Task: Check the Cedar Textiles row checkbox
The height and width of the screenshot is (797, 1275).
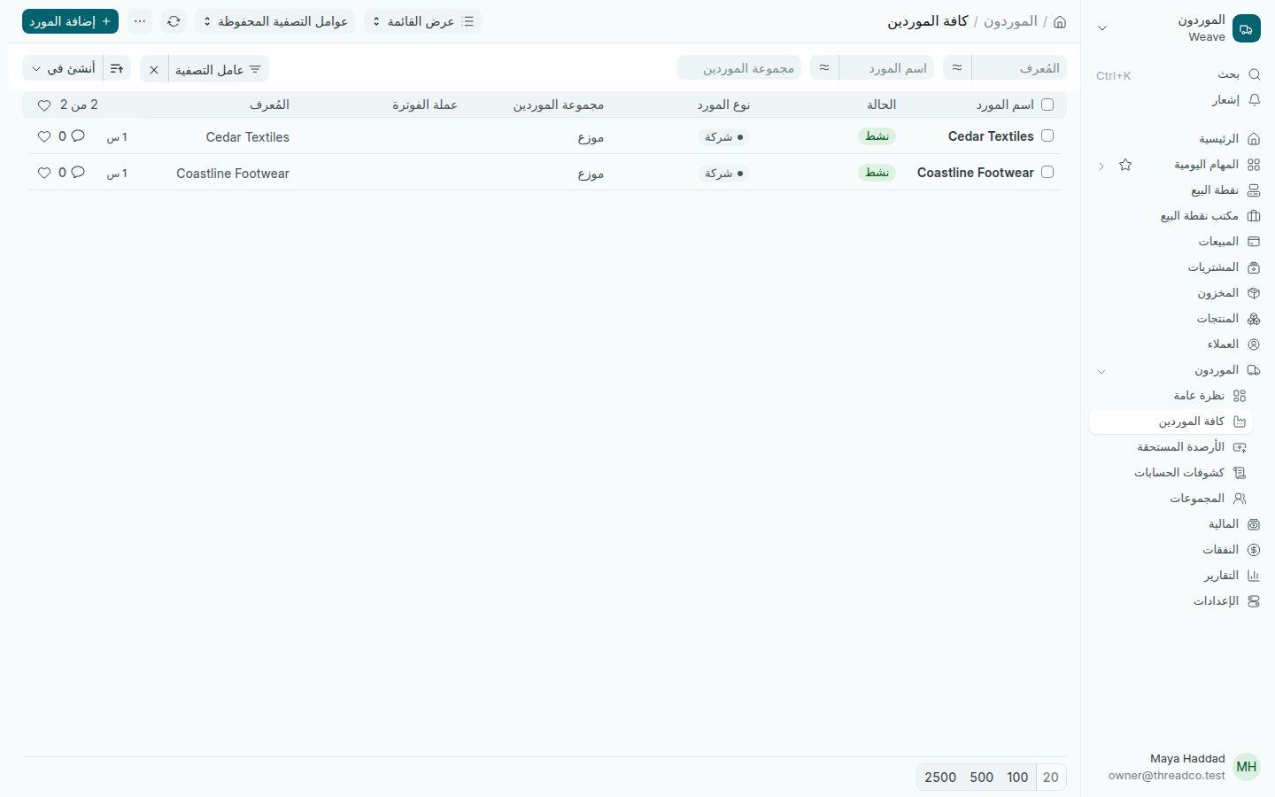Action: coord(1047,135)
